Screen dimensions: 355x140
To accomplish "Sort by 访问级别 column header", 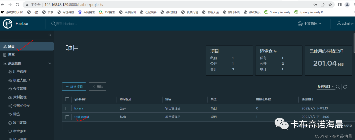I will (x=126, y=99).
